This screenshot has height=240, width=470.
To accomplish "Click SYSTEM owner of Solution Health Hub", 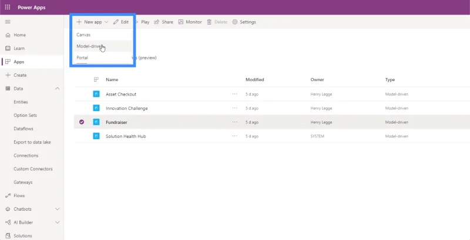I will pos(317,137).
